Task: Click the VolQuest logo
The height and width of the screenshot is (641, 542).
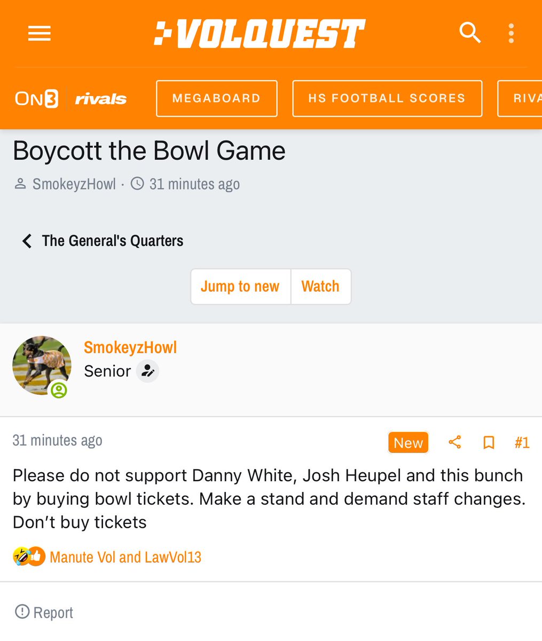Action: (x=260, y=34)
